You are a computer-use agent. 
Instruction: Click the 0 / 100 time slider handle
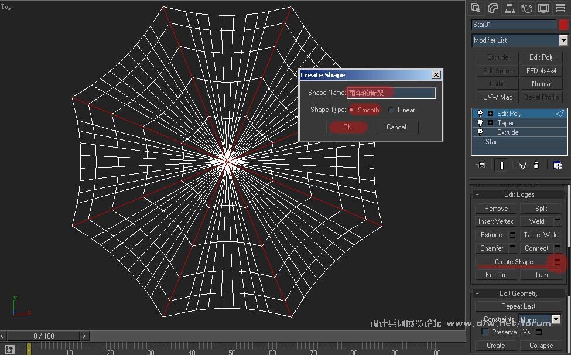coord(44,336)
